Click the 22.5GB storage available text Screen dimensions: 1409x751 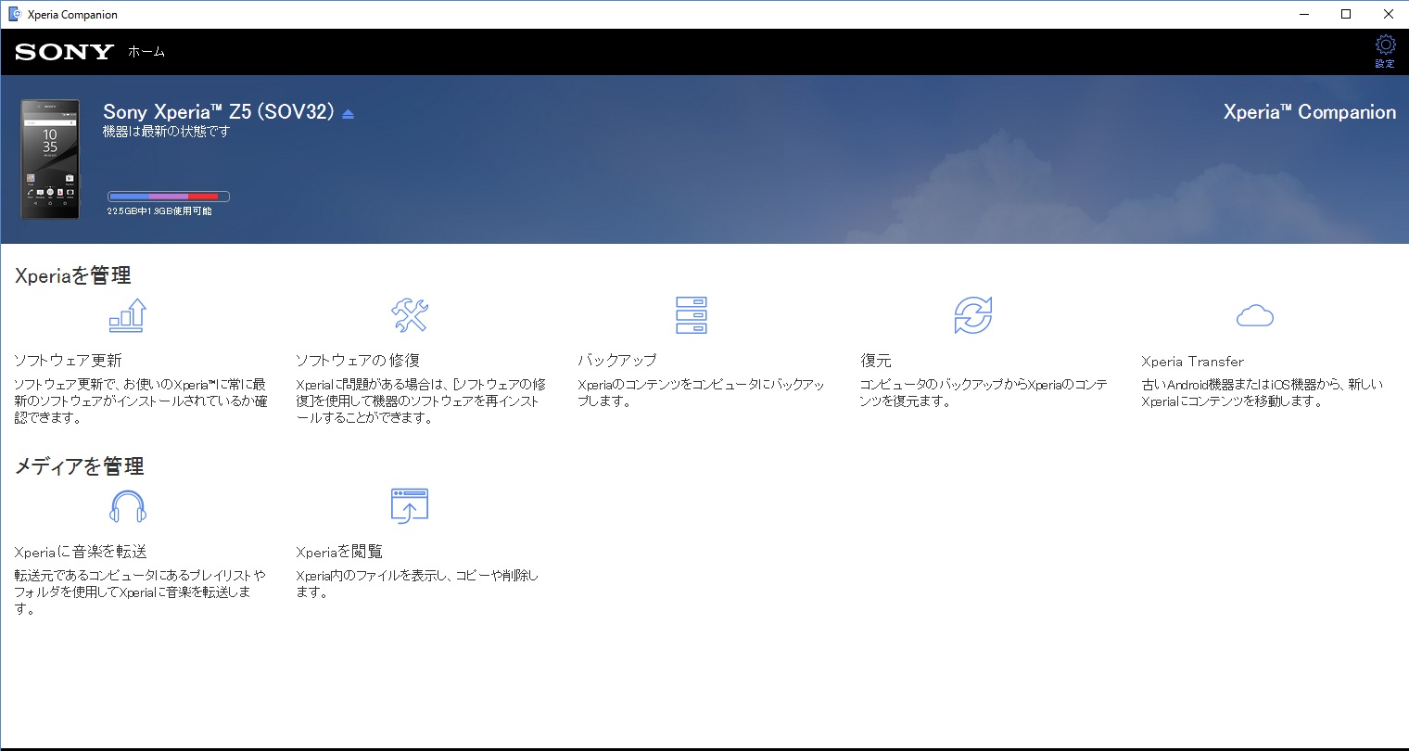(x=159, y=211)
